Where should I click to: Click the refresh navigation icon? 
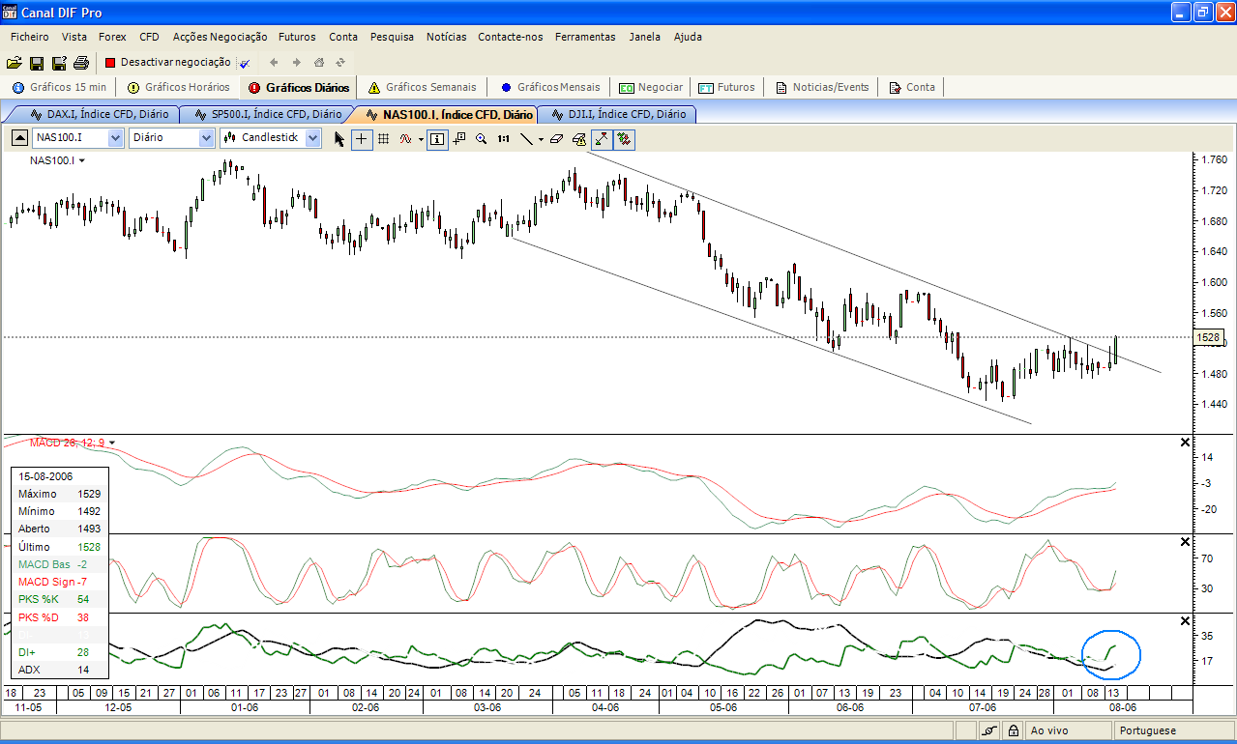[340, 63]
